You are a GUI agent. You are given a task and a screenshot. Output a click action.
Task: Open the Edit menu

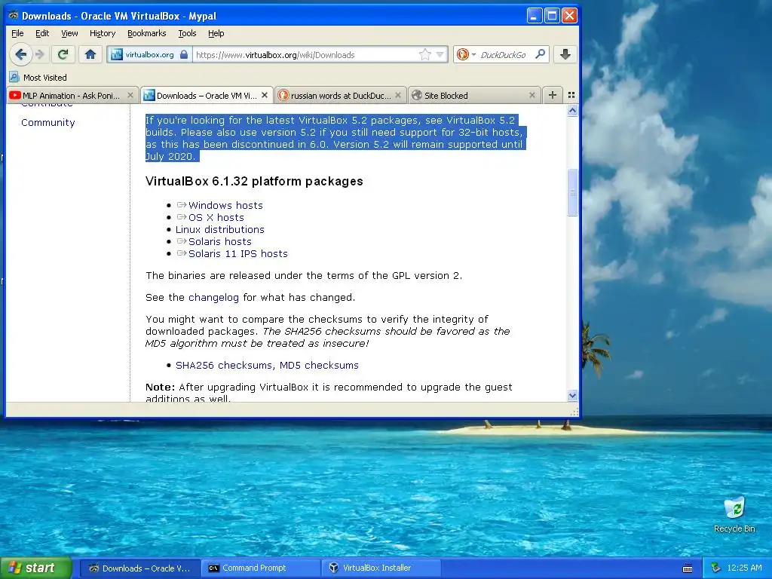tap(42, 33)
